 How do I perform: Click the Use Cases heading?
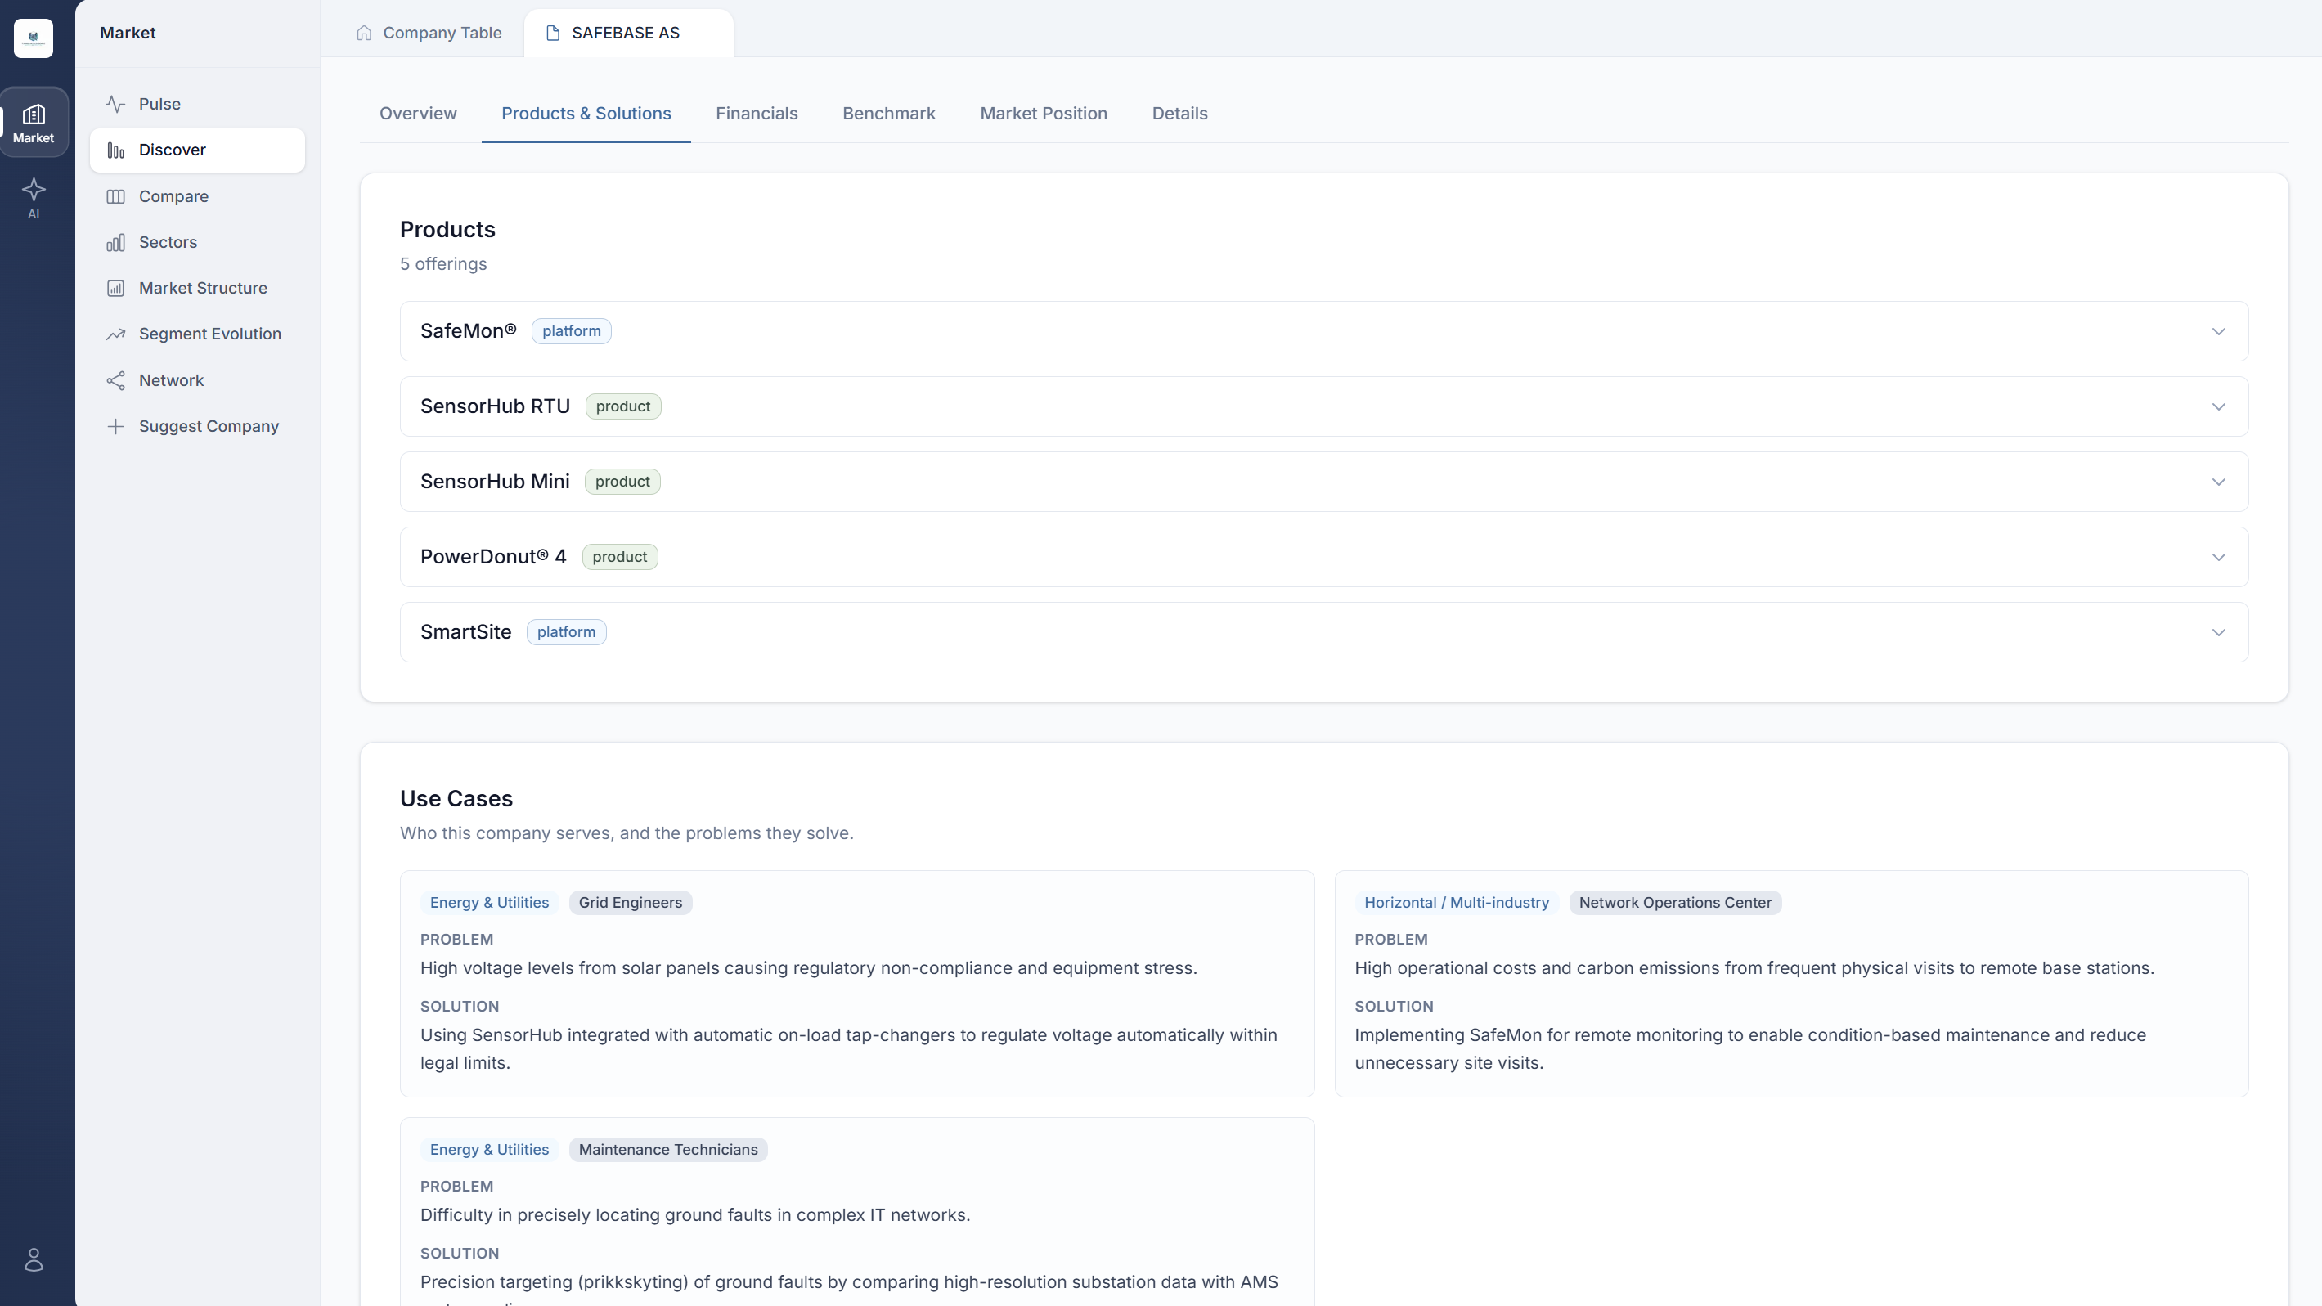456,798
